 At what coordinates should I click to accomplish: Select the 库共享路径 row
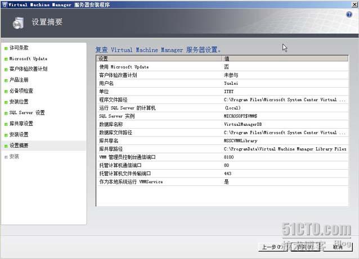click(222, 149)
